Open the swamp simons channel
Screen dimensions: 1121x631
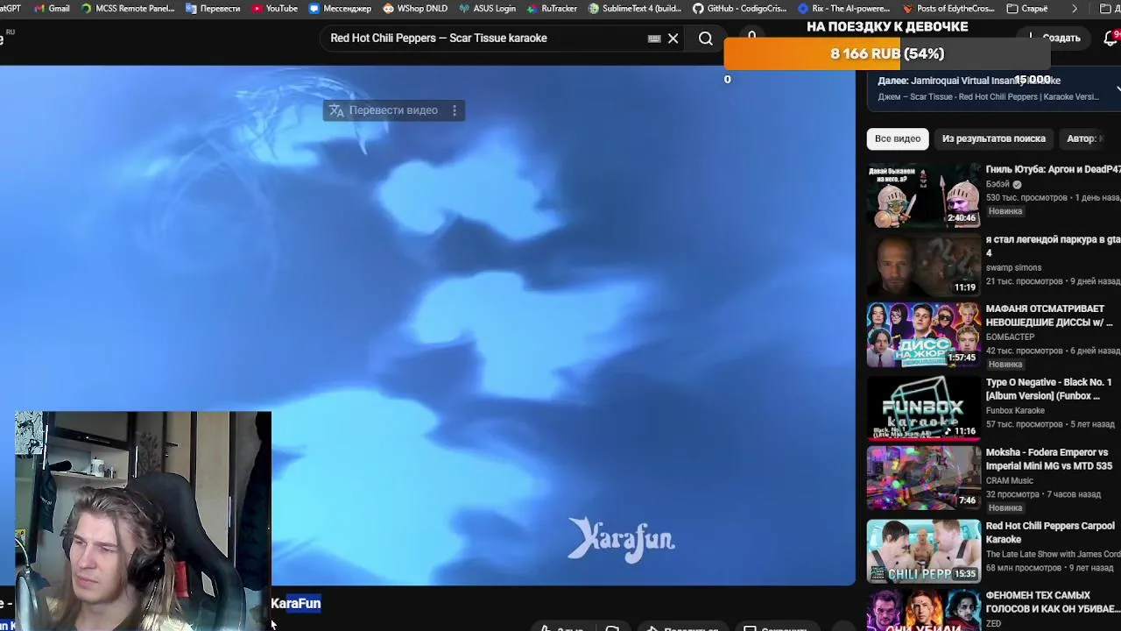[1013, 267]
